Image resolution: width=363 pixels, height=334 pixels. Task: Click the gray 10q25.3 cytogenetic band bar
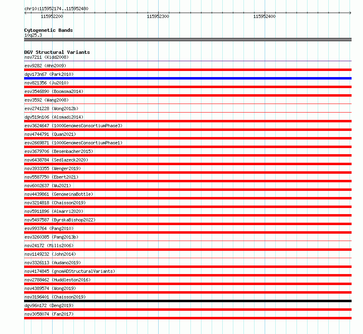coord(188,40)
